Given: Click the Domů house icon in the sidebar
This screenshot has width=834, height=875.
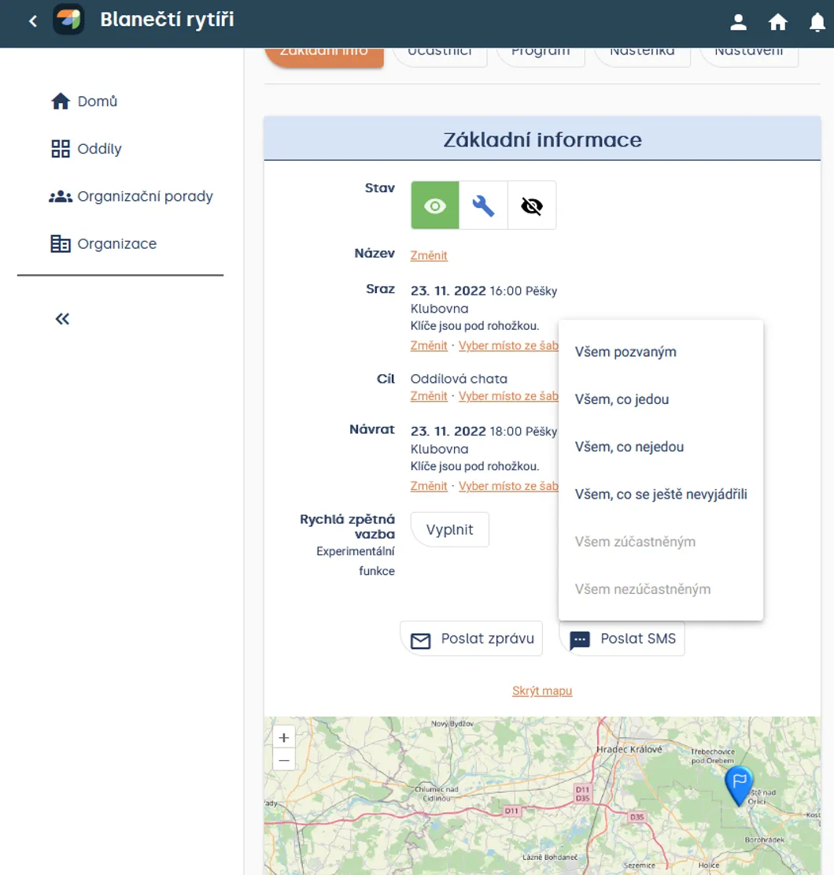Looking at the screenshot, I should coord(61,101).
